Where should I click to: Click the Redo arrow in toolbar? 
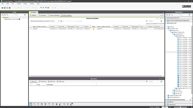coord(28,8)
